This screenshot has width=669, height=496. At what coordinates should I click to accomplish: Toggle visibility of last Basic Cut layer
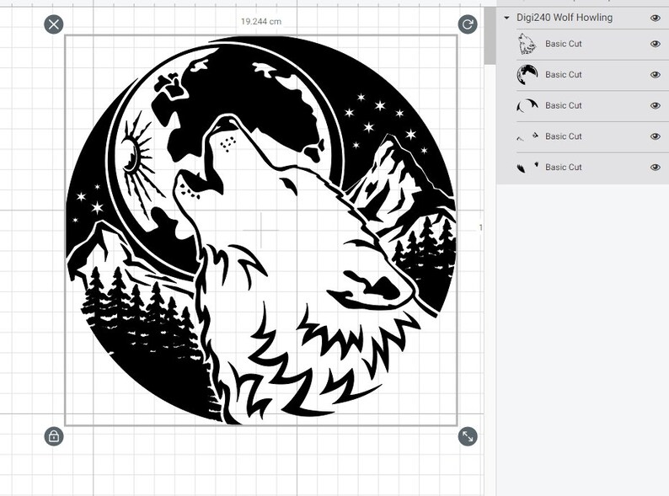[x=656, y=168]
